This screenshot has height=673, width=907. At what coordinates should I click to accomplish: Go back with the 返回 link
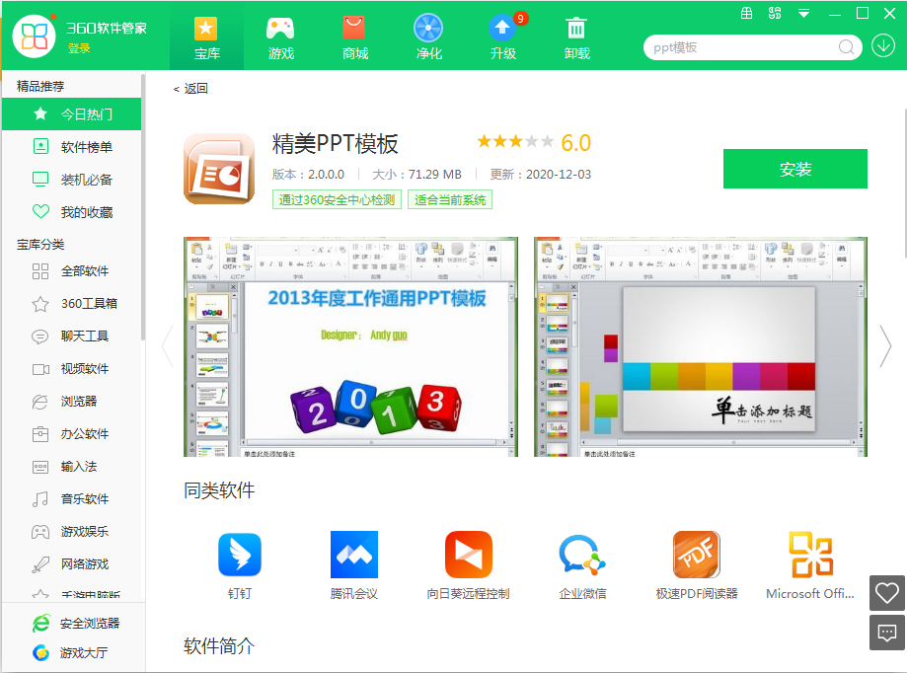pos(190,89)
